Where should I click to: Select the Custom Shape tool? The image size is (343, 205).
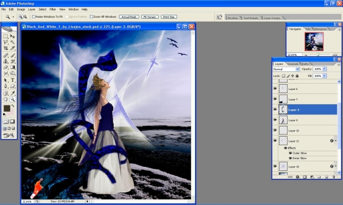[13, 86]
